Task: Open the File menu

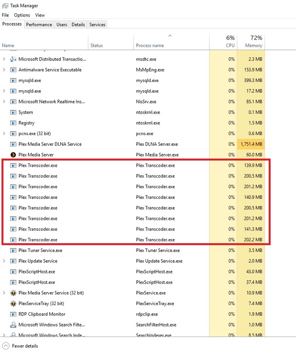Action: 5,15
